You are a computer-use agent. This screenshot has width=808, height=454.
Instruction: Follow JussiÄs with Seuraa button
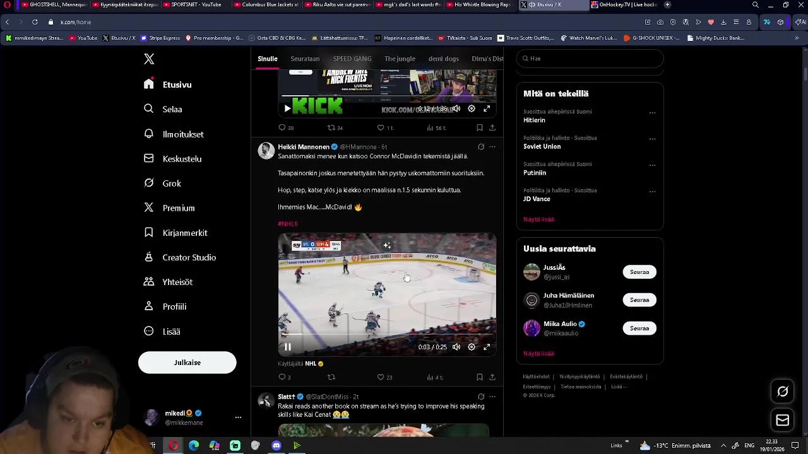639,272
